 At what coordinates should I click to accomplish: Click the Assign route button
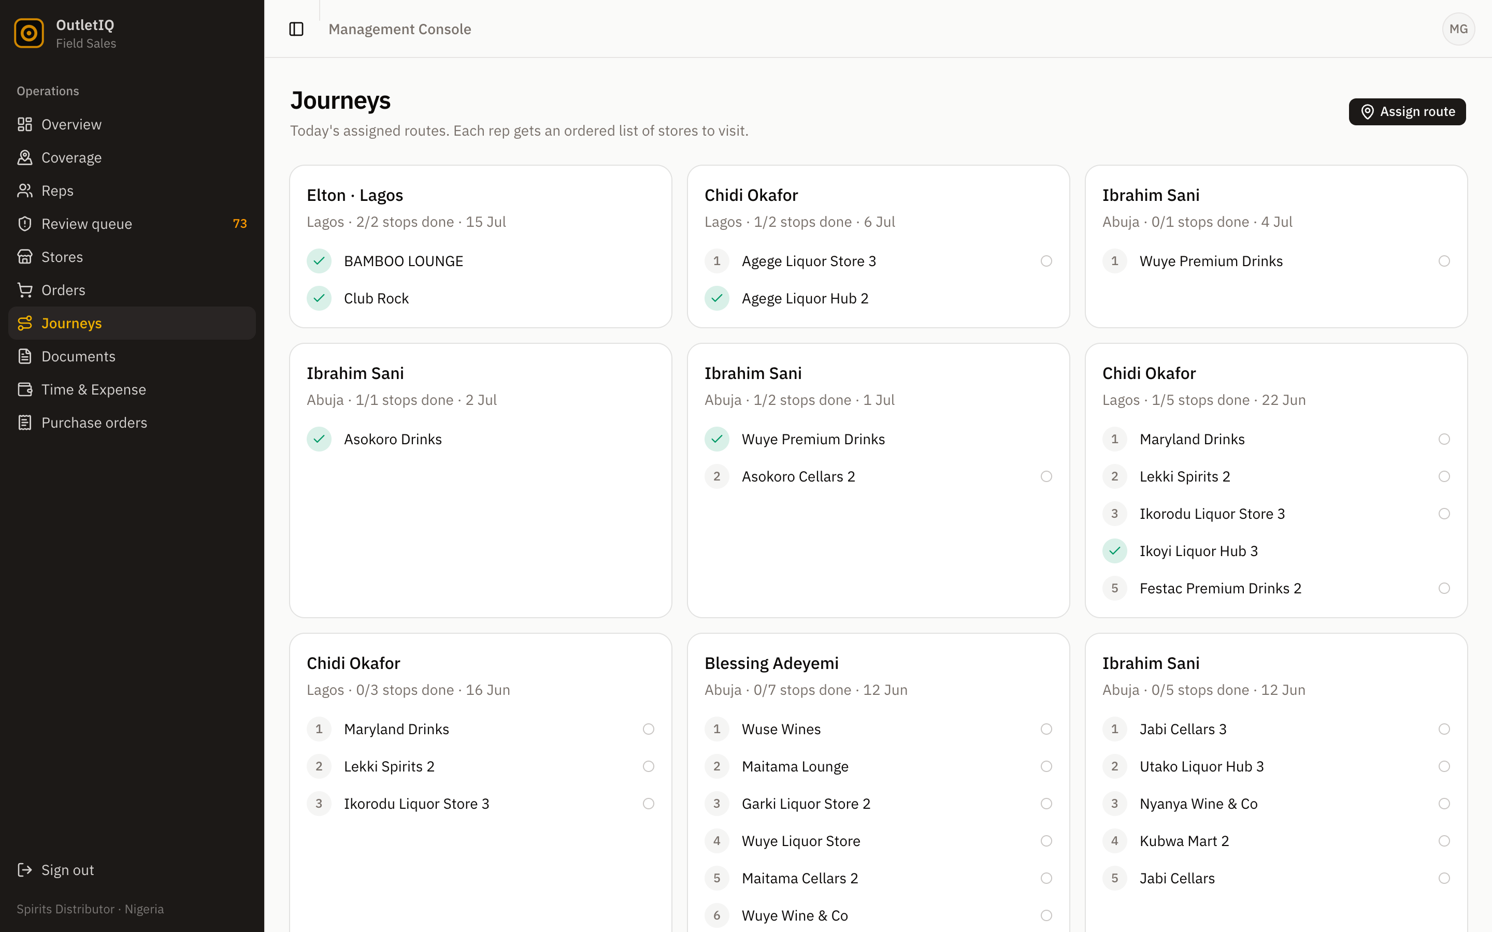tap(1407, 111)
